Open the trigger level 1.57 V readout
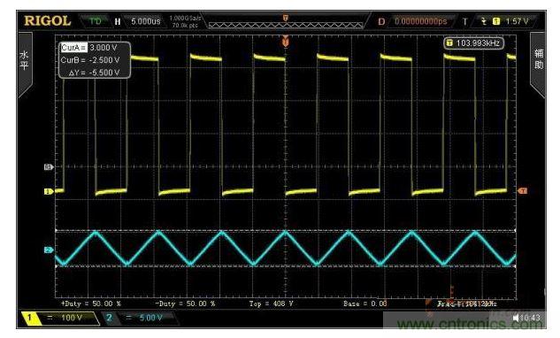 (517, 21)
